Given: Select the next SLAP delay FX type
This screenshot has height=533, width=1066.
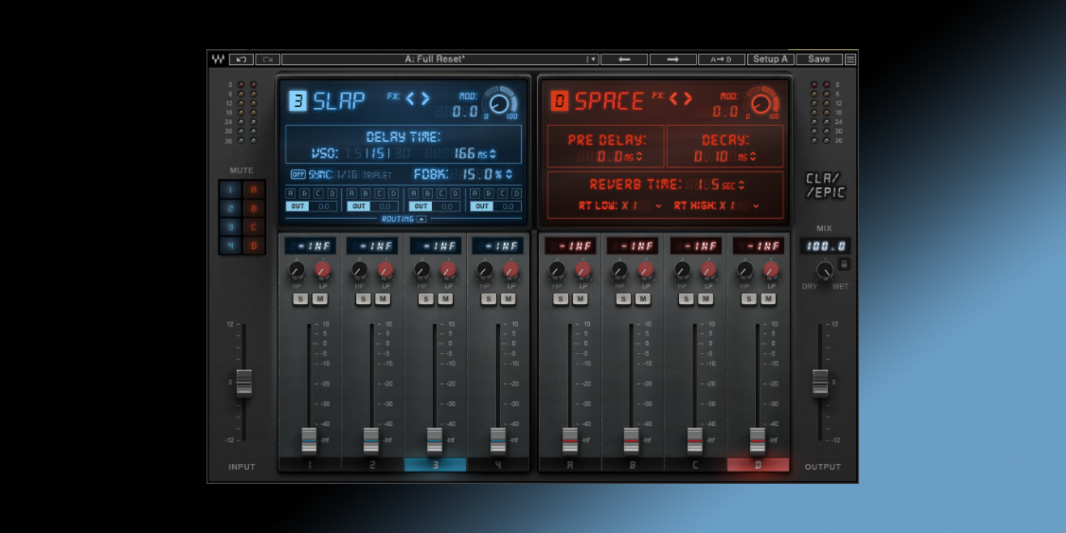Looking at the screenshot, I should click(x=426, y=99).
